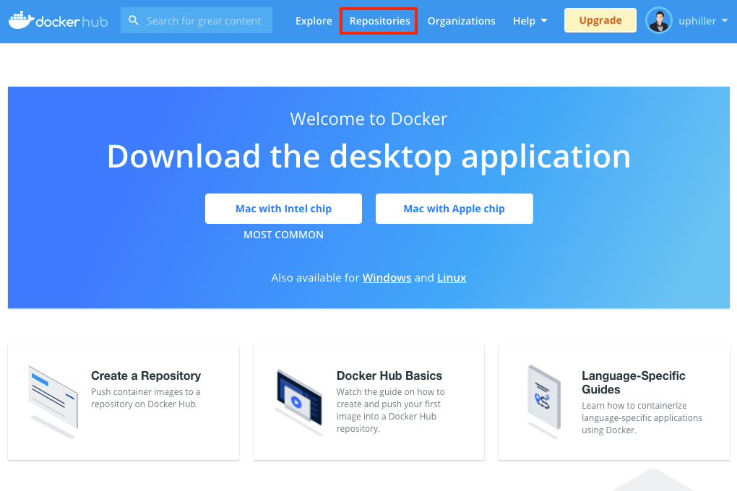The image size is (737, 491).
Task: Click the Docker Hub whale logo
Action: [x=59, y=21]
